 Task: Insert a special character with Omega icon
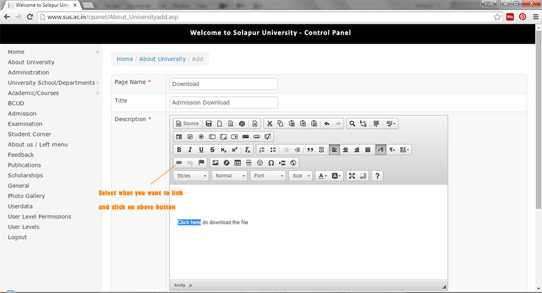tap(271, 162)
